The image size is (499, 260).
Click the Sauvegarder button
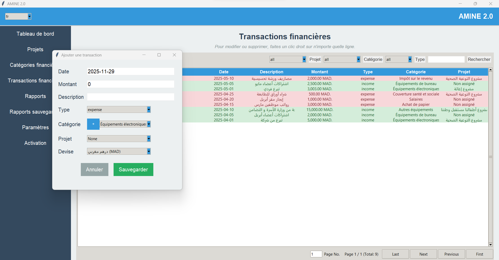point(133,169)
